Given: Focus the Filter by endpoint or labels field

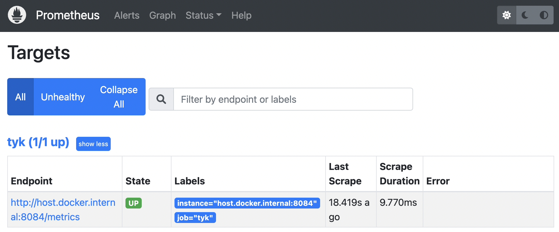Looking at the screenshot, I should point(293,99).
